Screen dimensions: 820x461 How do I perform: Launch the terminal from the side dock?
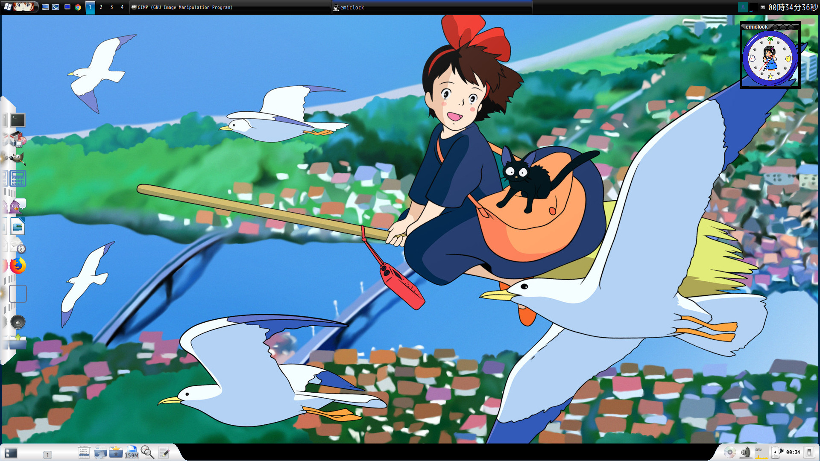[18, 120]
